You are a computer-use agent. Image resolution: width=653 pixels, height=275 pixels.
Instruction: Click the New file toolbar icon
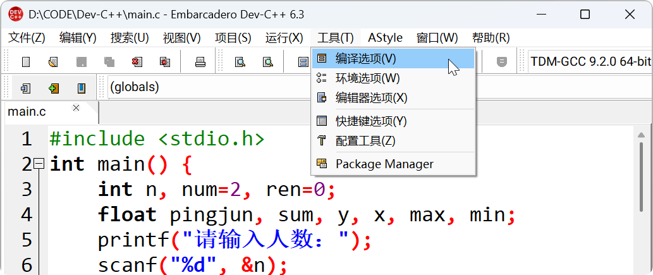(x=26, y=62)
